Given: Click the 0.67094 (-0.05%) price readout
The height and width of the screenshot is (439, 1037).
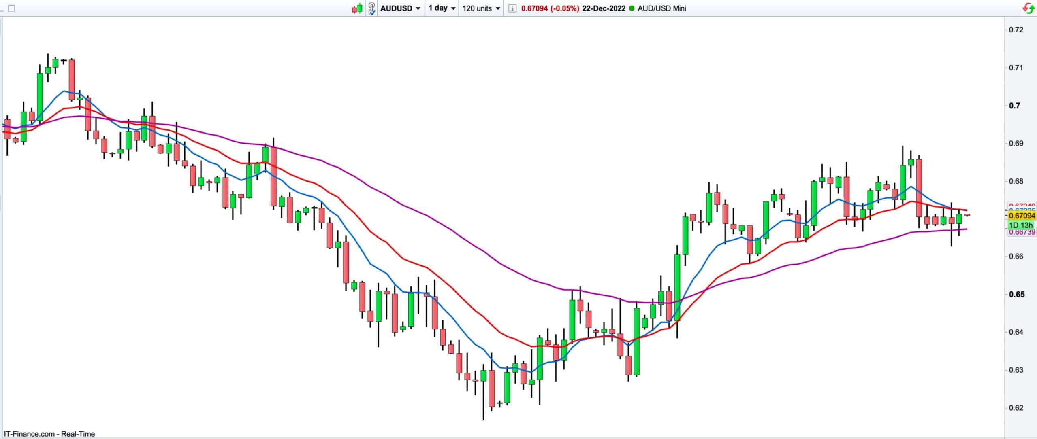Looking at the screenshot, I should coord(550,8).
